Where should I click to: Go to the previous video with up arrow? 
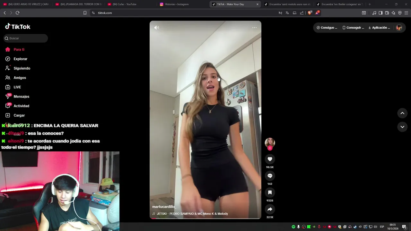pos(402,113)
